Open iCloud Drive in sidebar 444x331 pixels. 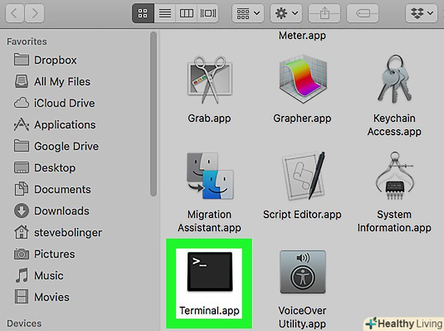pos(54,103)
